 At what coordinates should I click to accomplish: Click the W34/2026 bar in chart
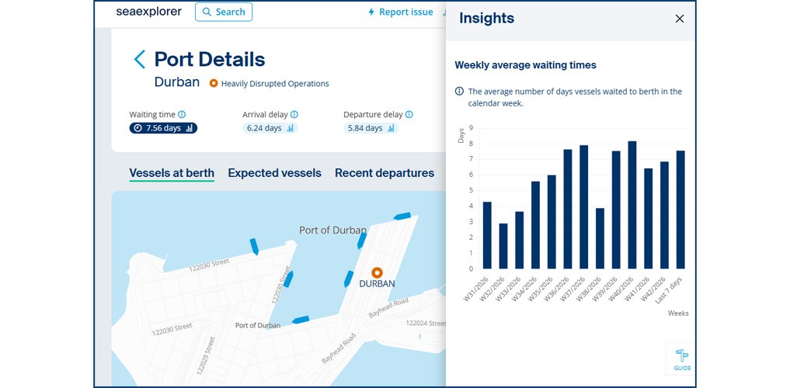tap(535, 225)
